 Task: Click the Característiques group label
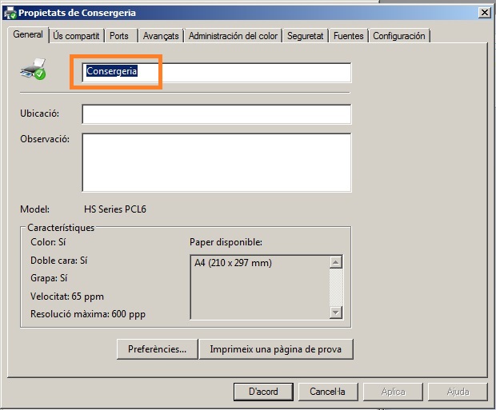(61, 228)
